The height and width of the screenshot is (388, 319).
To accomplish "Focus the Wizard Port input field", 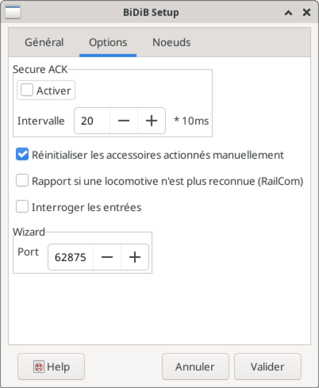I will pyautogui.click(x=70, y=258).
